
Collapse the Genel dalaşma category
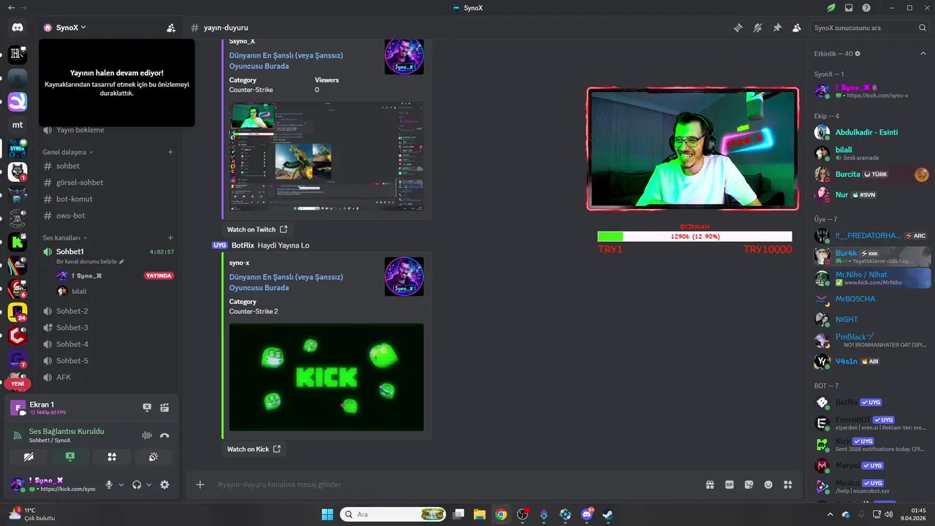point(67,152)
